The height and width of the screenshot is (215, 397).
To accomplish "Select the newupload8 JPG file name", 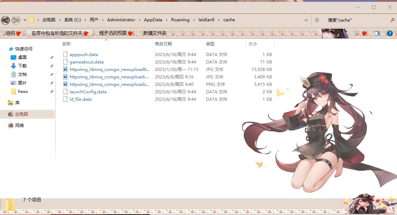I will (x=110, y=69).
